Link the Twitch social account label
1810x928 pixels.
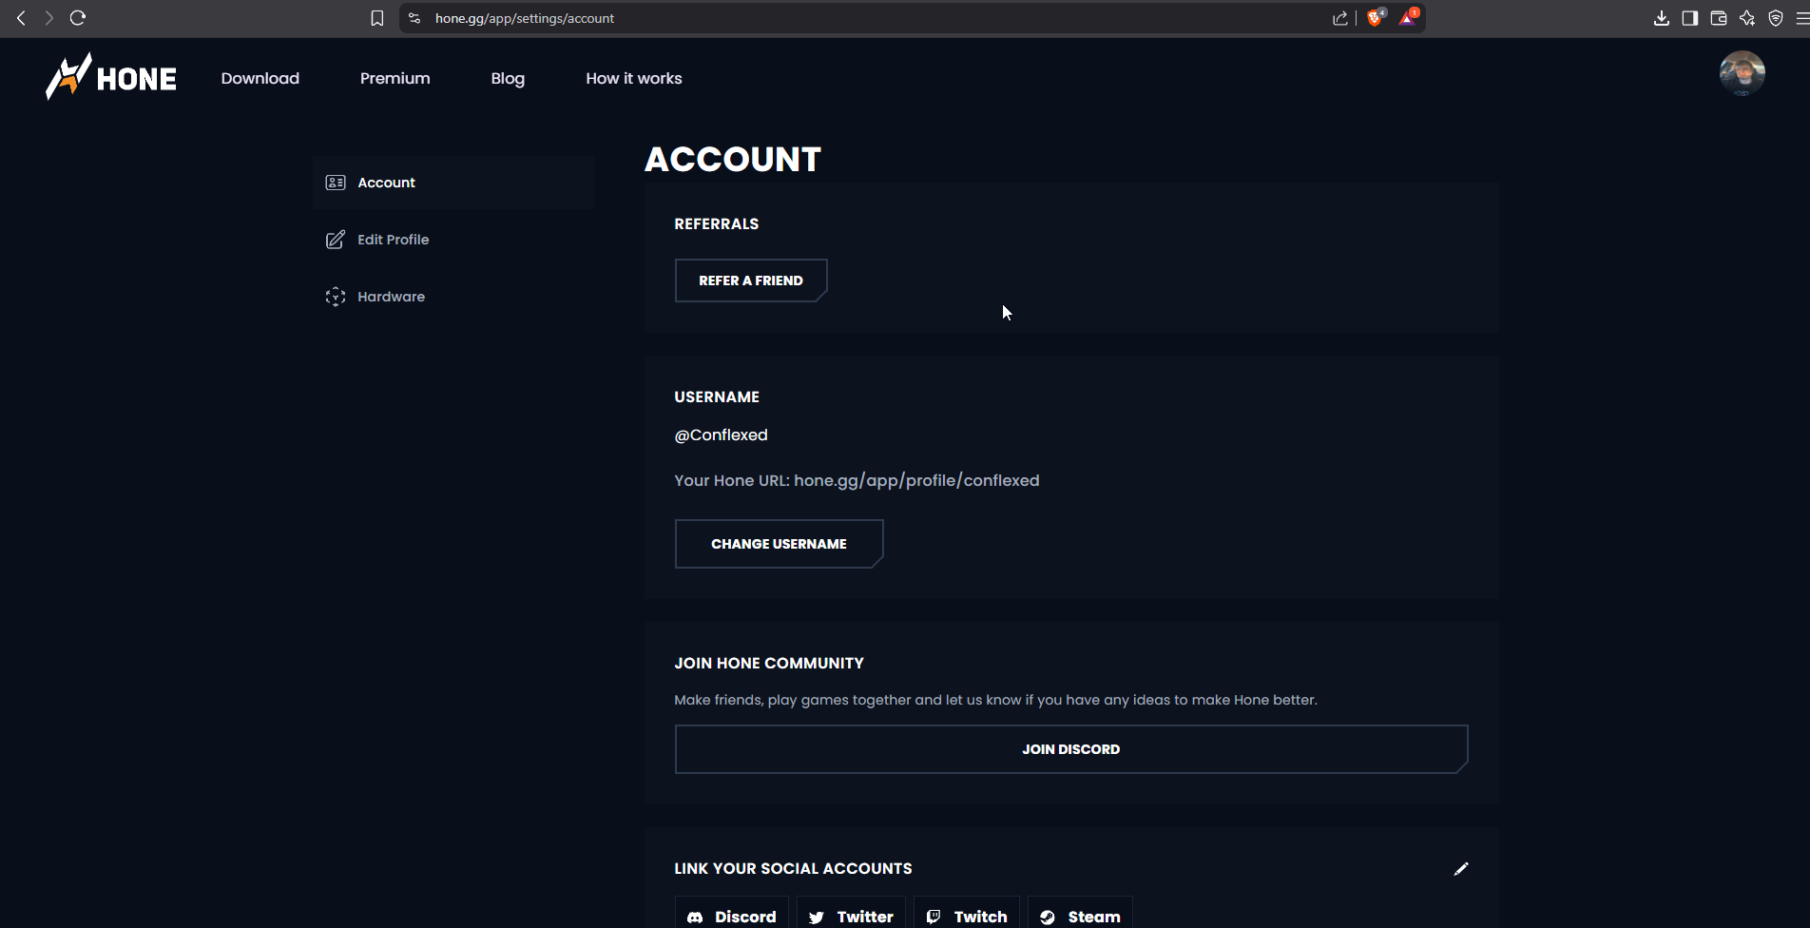point(980,917)
